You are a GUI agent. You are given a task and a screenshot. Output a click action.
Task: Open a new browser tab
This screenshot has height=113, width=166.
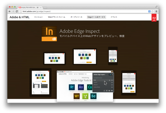[x=45, y=7]
